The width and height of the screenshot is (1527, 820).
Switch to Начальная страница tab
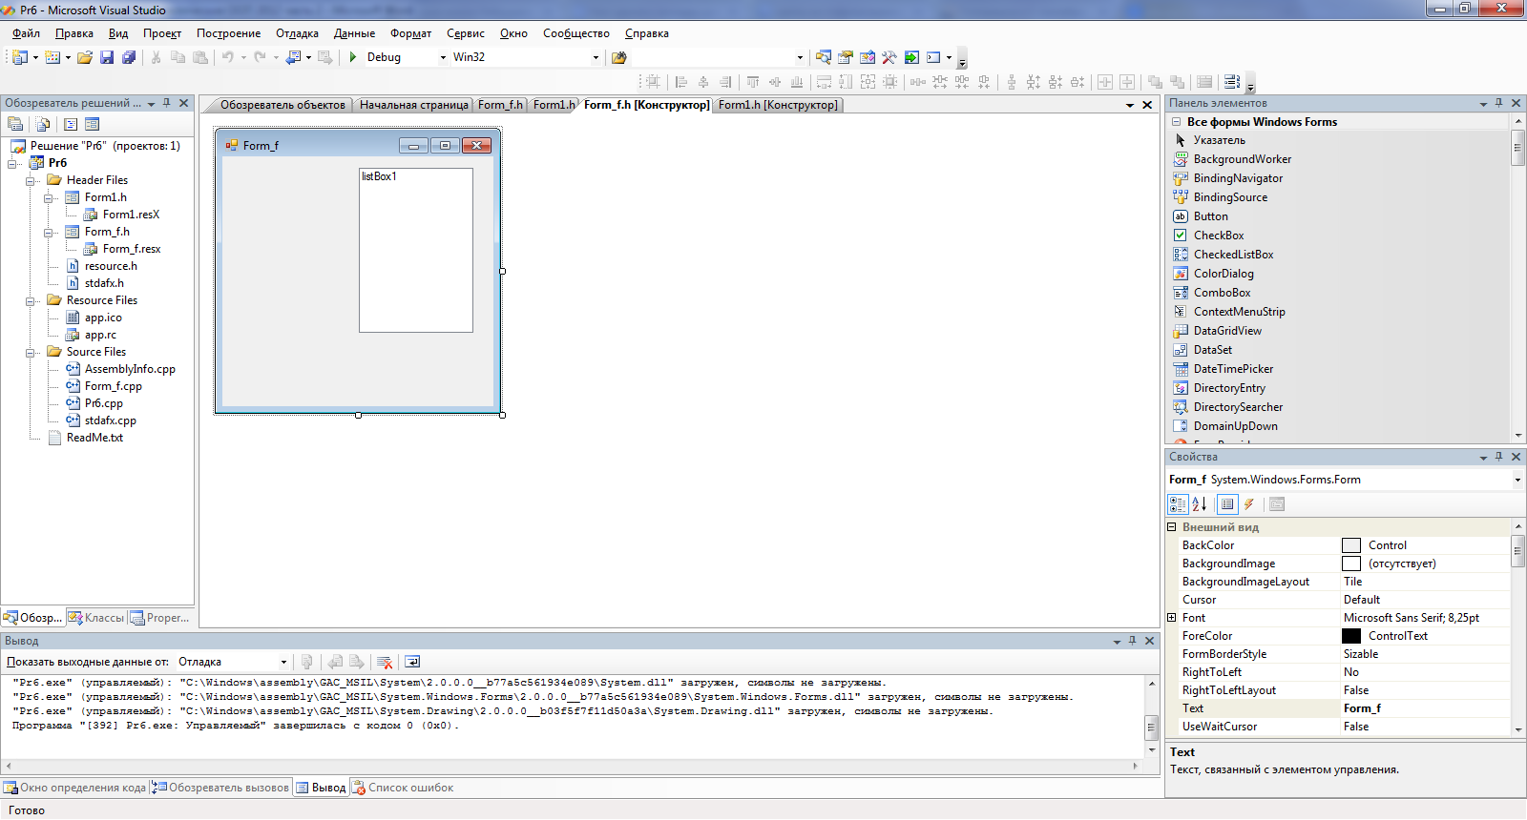[x=413, y=105]
